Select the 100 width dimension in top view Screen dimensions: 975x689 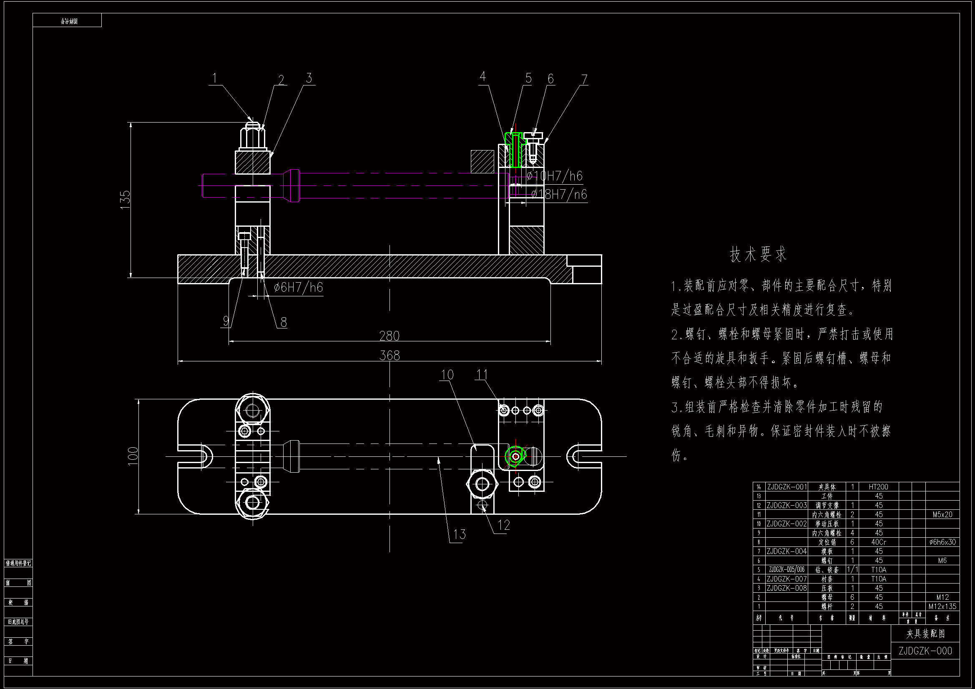coord(133,456)
